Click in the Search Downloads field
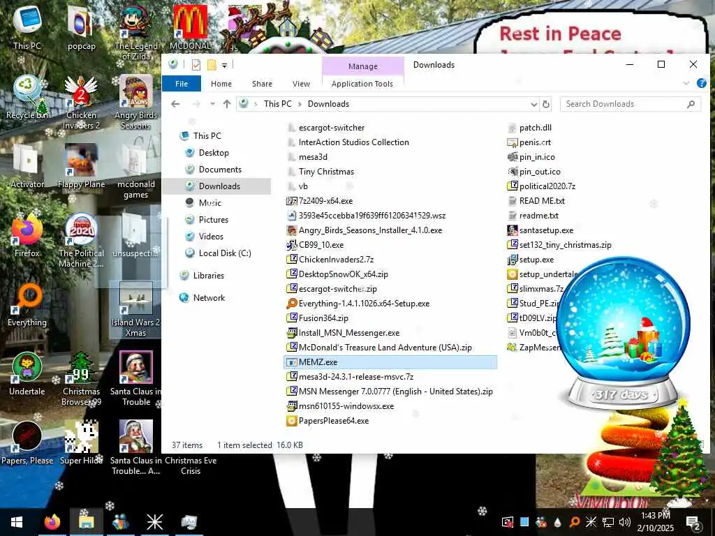The image size is (715, 536). [x=631, y=104]
